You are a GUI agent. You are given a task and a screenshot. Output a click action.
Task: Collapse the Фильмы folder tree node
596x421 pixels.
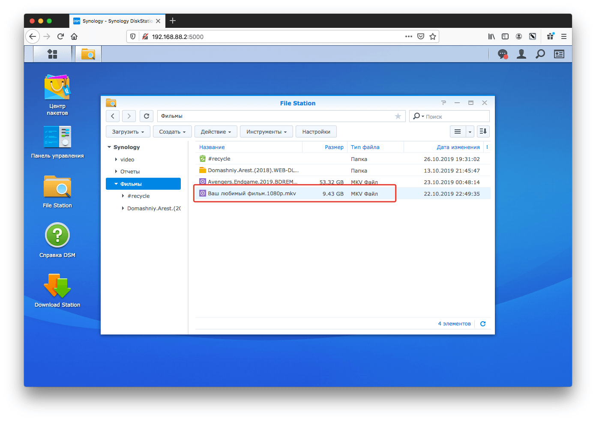[x=116, y=184]
